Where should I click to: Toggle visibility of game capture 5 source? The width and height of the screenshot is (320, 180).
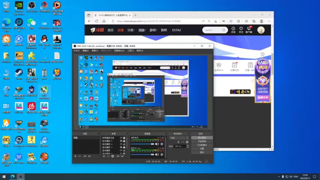pos(121,141)
